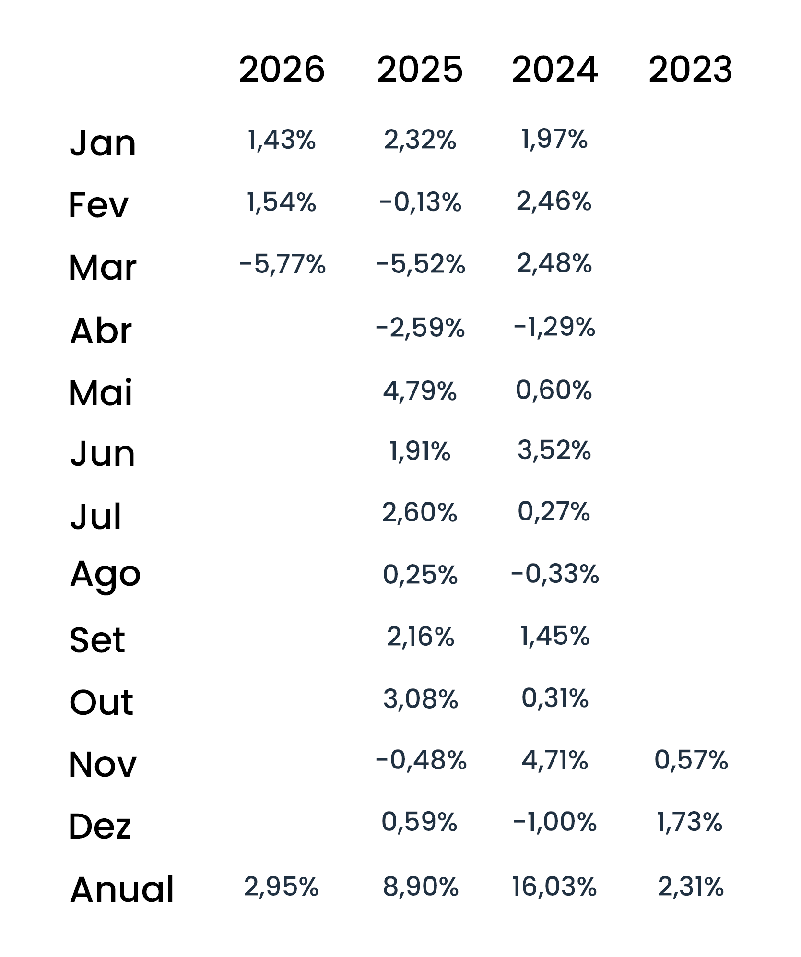This screenshot has width=801, height=957.
Task: Click the 3,52% June 2024 value
Action: pos(554,450)
